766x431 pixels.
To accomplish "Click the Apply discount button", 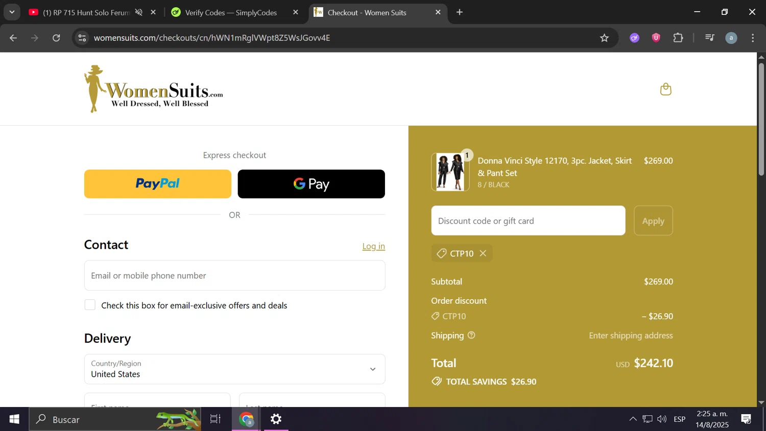I will click(653, 221).
